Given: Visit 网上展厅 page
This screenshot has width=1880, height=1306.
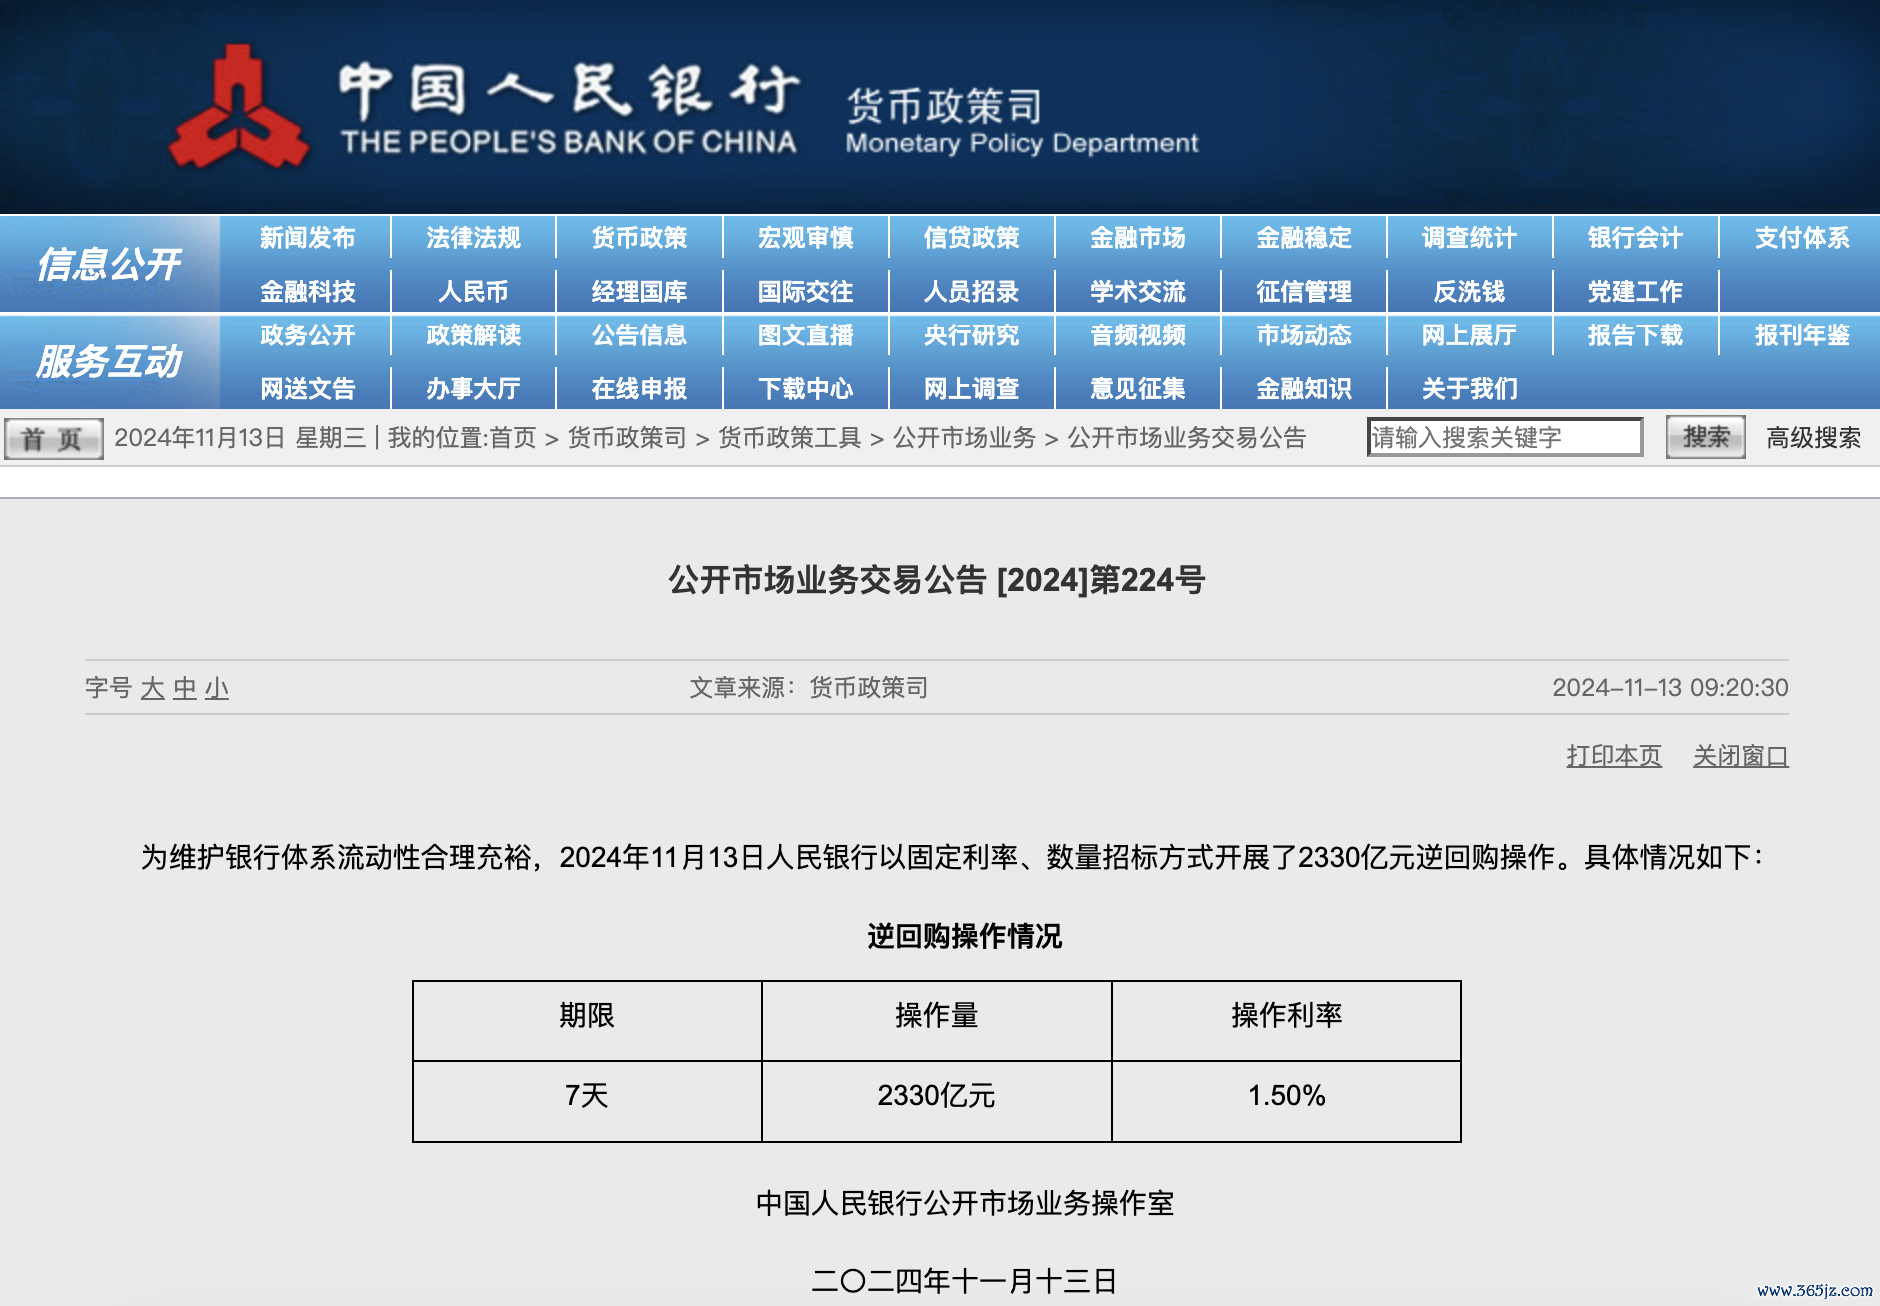Looking at the screenshot, I should click(1469, 335).
